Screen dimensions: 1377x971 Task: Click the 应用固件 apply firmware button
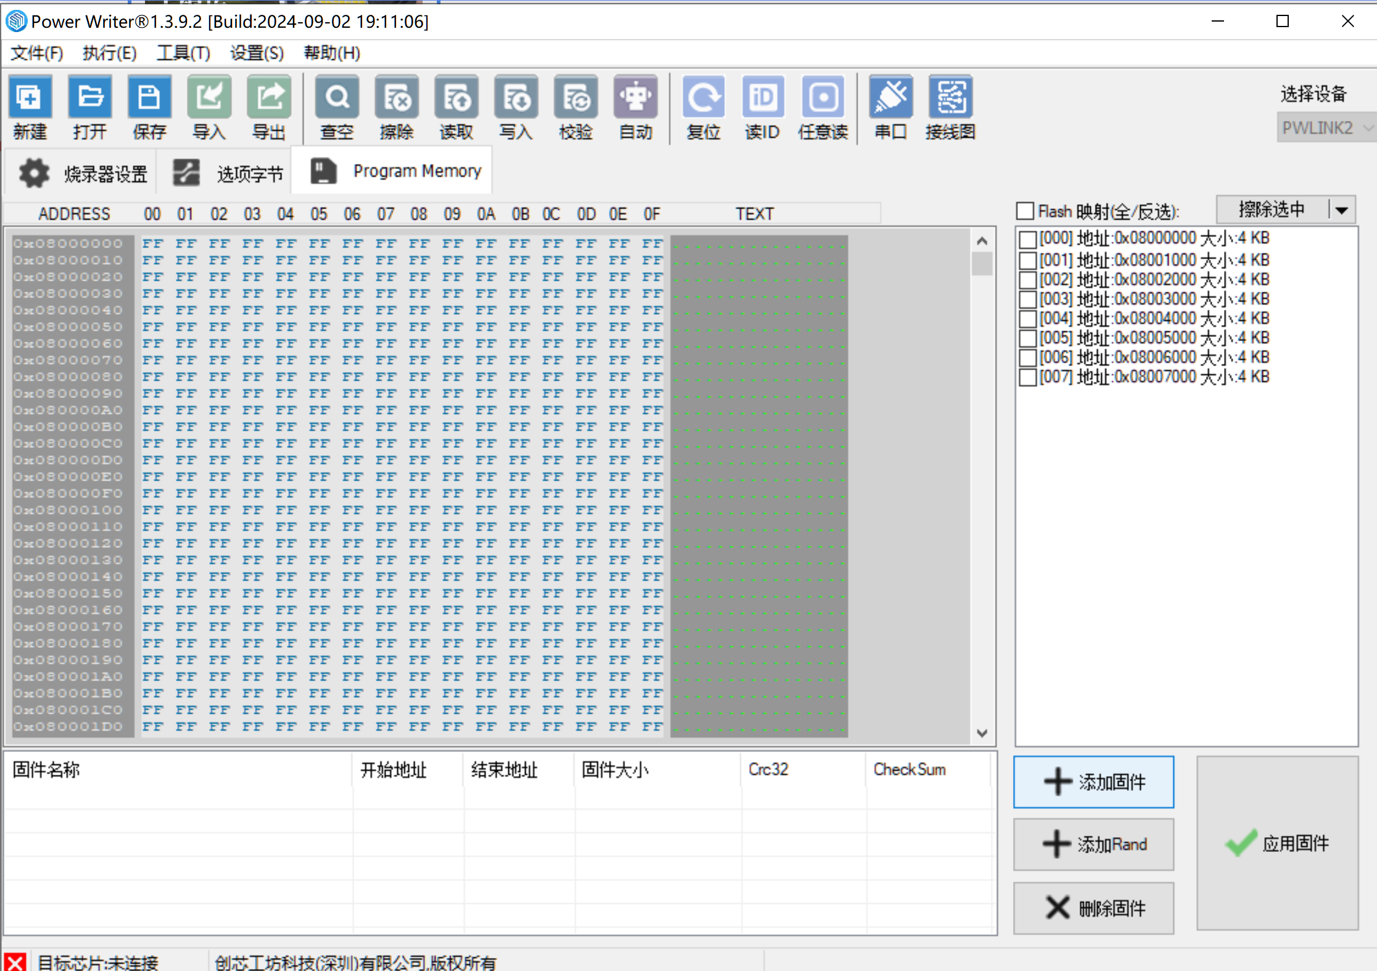pyautogui.click(x=1278, y=843)
